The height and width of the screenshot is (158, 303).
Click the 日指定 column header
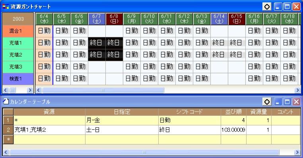[122, 112]
